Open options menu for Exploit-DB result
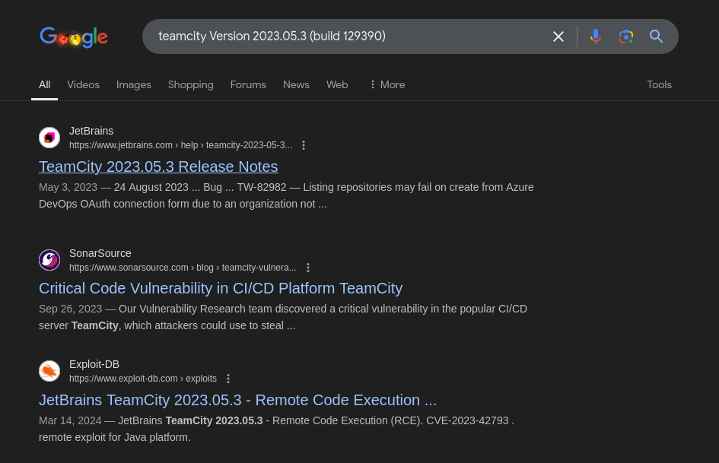This screenshot has width=719, height=463. coord(228,379)
